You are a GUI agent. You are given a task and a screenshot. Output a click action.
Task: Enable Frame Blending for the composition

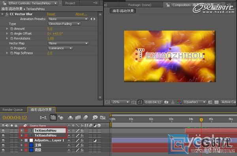pos(78,117)
